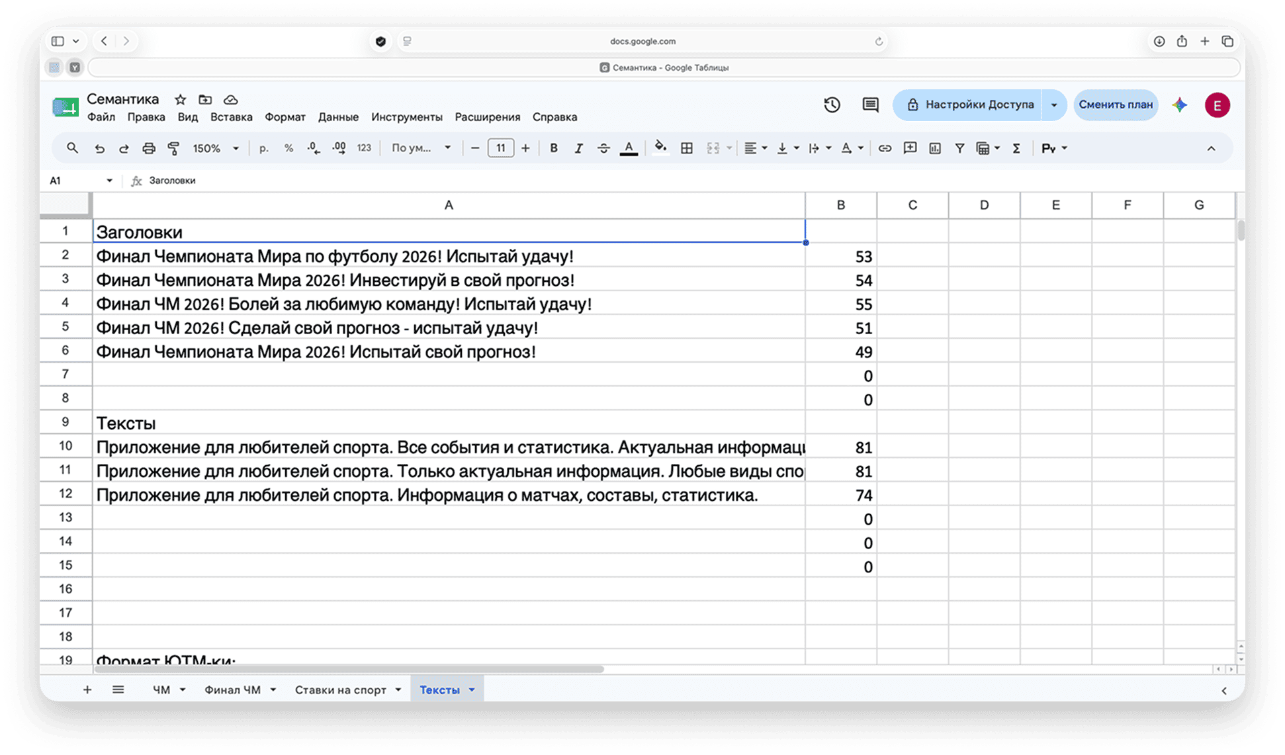Open the text color picker
The width and height of the screenshot is (1285, 755).
tap(629, 148)
